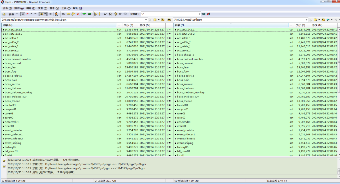Expand the 会话 toolbar button dropdown
The width and height of the screenshot is (340, 184).
pyautogui.click(x=17, y=14)
